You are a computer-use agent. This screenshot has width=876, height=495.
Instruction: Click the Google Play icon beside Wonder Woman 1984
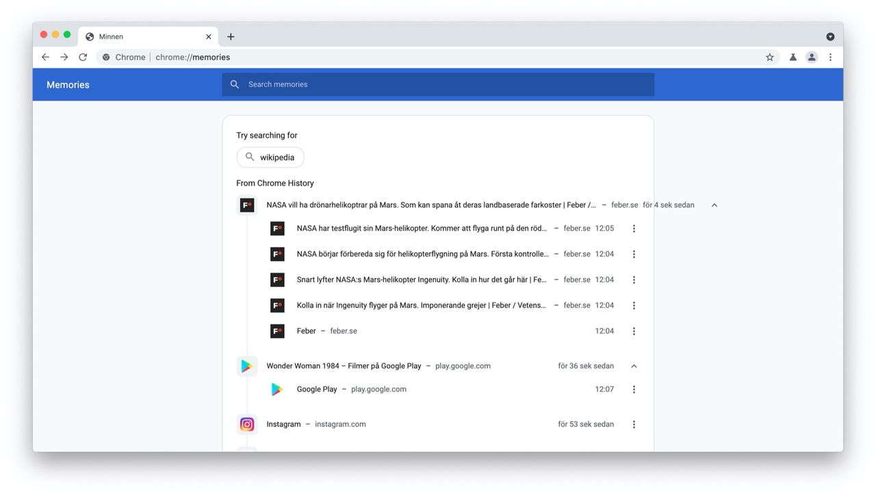(247, 366)
